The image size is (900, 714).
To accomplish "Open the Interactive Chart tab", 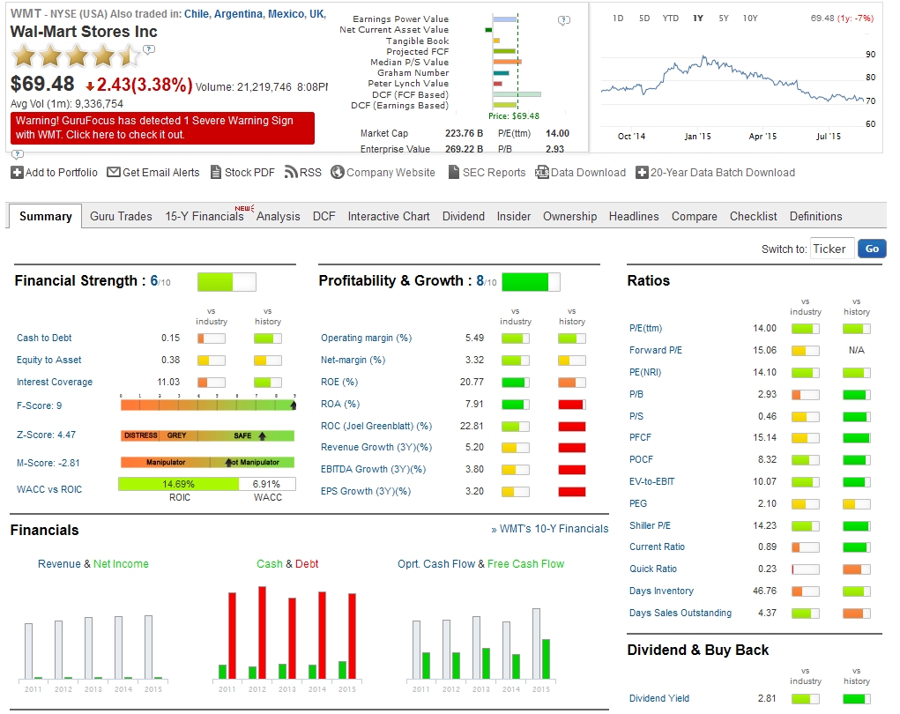I will click(389, 216).
